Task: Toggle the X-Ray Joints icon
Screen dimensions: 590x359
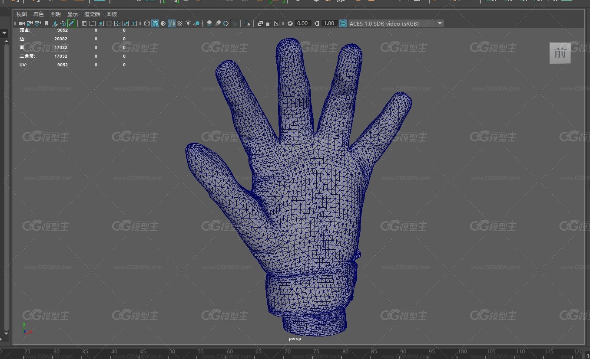Action: (x=277, y=23)
